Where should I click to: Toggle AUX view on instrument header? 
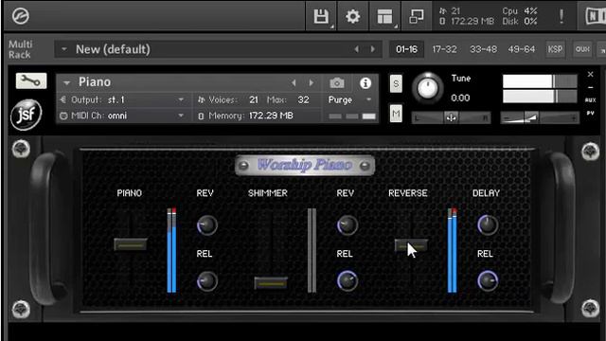click(x=590, y=100)
